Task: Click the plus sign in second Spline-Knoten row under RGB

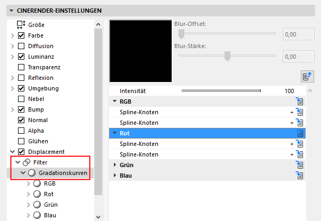Action: (292, 123)
